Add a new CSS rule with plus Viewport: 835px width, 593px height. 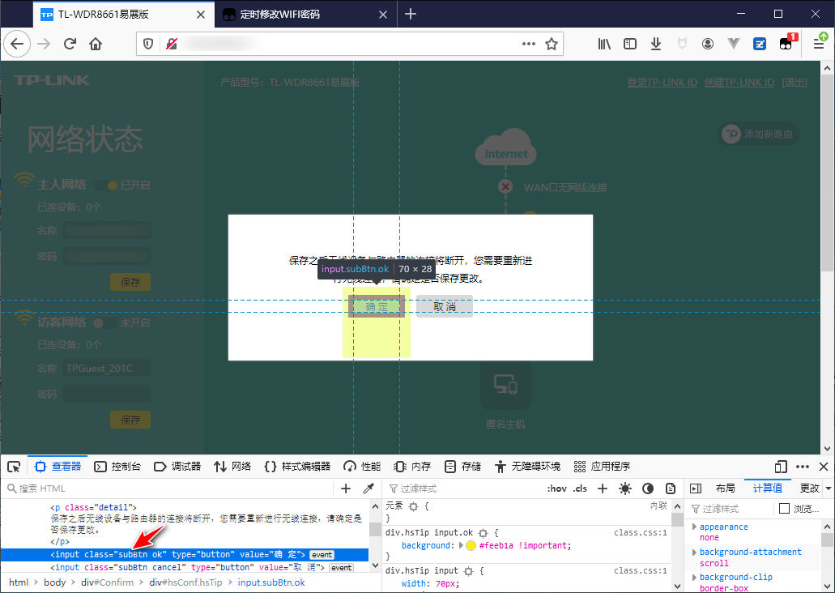603,488
